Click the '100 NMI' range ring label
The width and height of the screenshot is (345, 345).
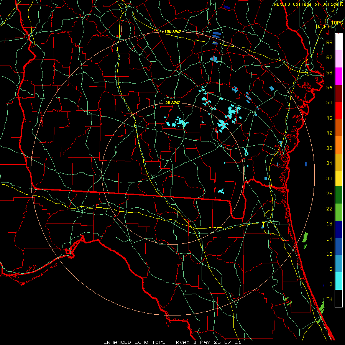pyautogui.click(x=172, y=32)
